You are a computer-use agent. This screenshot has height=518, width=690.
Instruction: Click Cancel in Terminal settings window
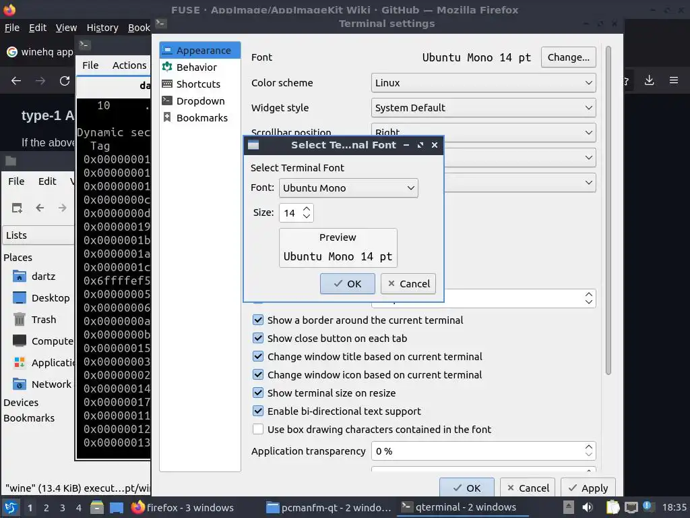click(x=527, y=488)
